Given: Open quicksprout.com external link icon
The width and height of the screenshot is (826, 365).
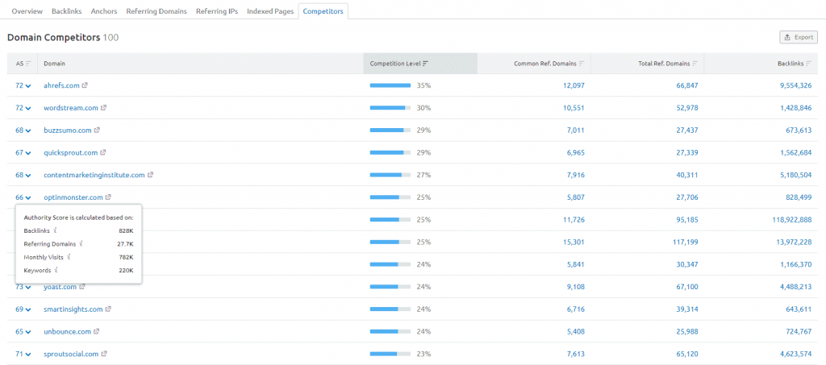Looking at the screenshot, I should pos(103,152).
